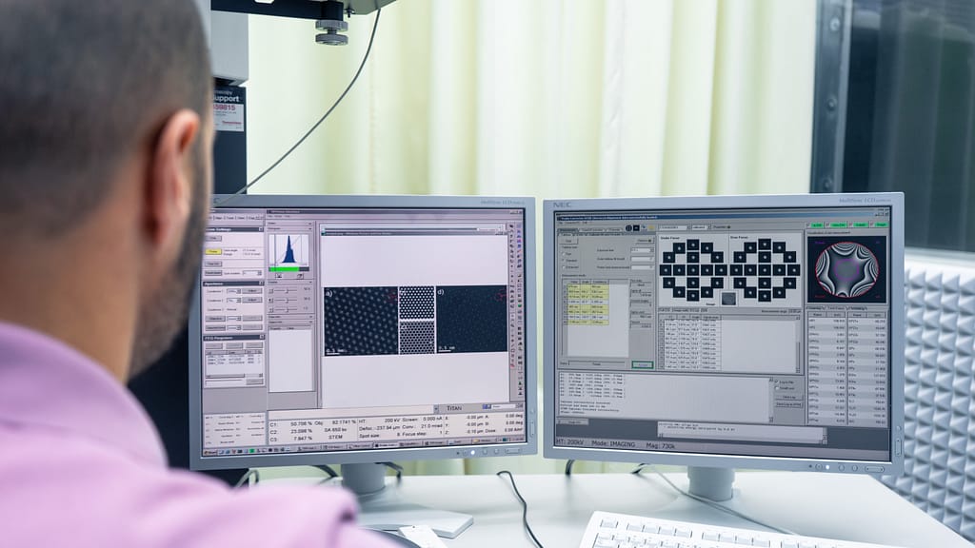
Task: Click the green-outlined Accept button
Action: (643, 364)
